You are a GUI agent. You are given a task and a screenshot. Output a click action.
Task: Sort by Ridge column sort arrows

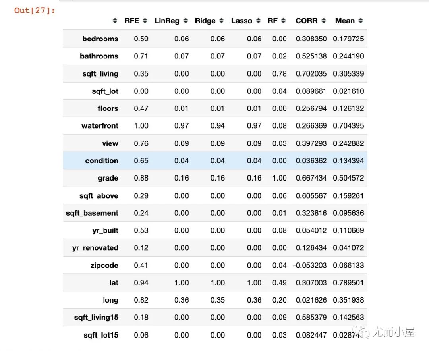(221, 21)
